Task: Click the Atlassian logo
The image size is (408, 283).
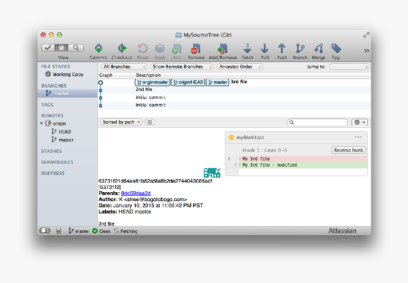Action: (x=342, y=231)
